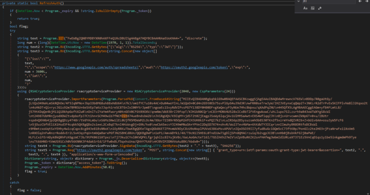Toggle Match Case (Aa) in find box
Viewport: 370px width, 195px height.
305,8
